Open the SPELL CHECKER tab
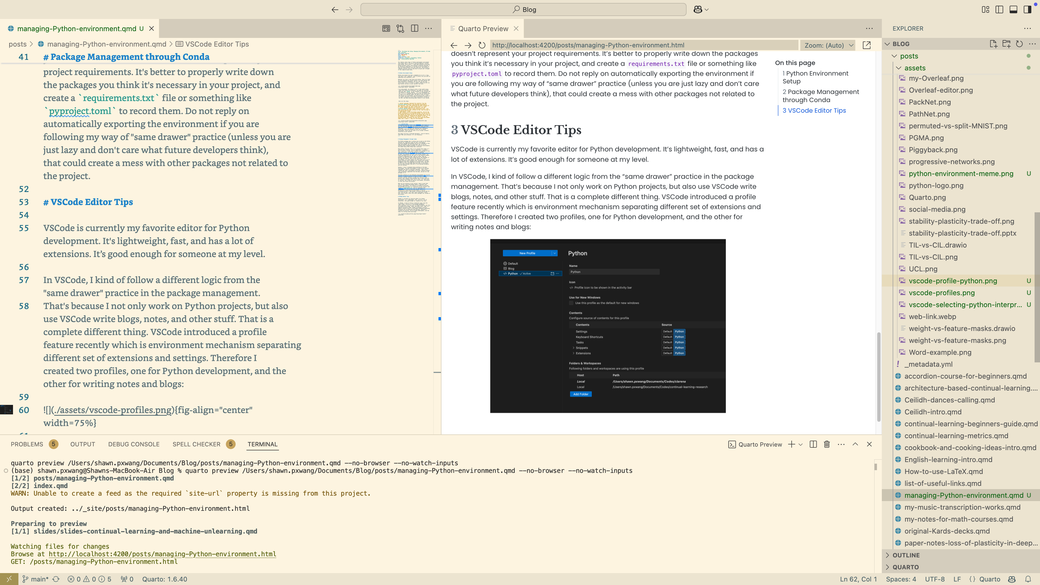The width and height of the screenshot is (1040, 585). point(196,444)
